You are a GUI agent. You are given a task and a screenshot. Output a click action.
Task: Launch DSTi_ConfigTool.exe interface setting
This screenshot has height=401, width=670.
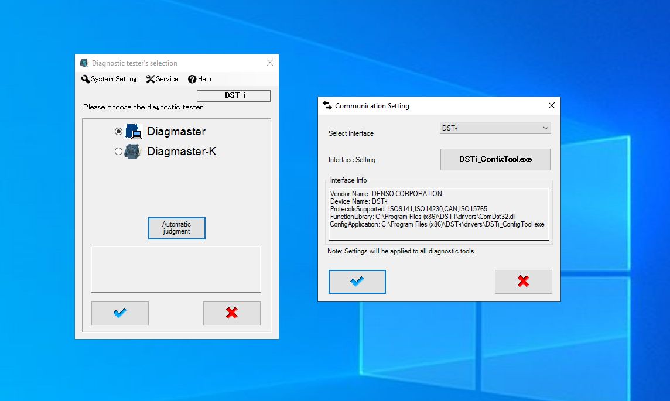pyautogui.click(x=495, y=159)
